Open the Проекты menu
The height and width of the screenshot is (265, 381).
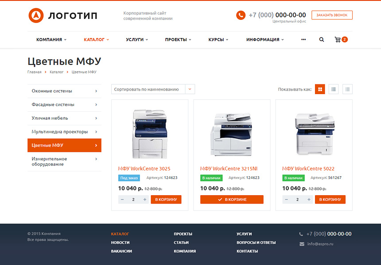[x=178, y=39]
